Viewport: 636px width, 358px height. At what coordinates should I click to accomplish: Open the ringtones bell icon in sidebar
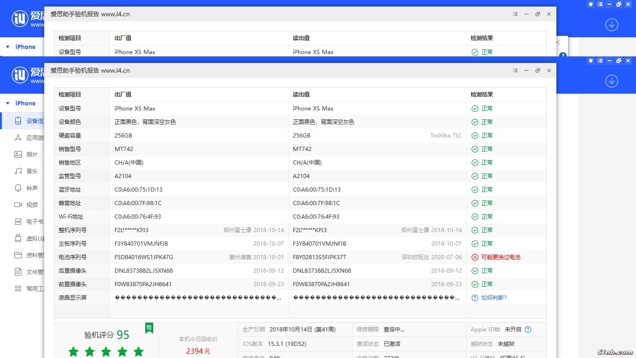coord(18,188)
